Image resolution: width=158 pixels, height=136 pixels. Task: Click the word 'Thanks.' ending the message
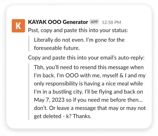[82, 116]
